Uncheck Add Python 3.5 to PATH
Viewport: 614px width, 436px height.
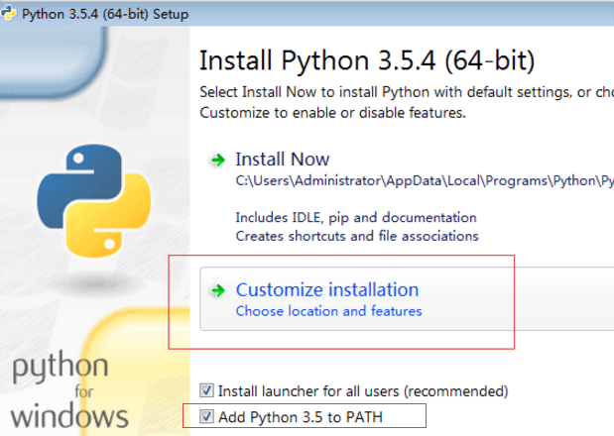pos(206,416)
